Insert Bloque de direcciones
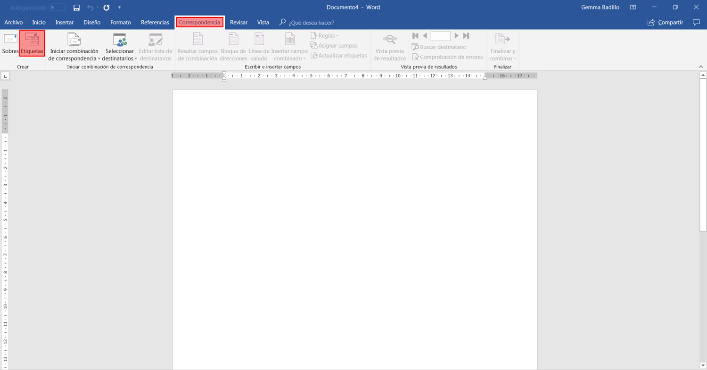 coord(233,47)
